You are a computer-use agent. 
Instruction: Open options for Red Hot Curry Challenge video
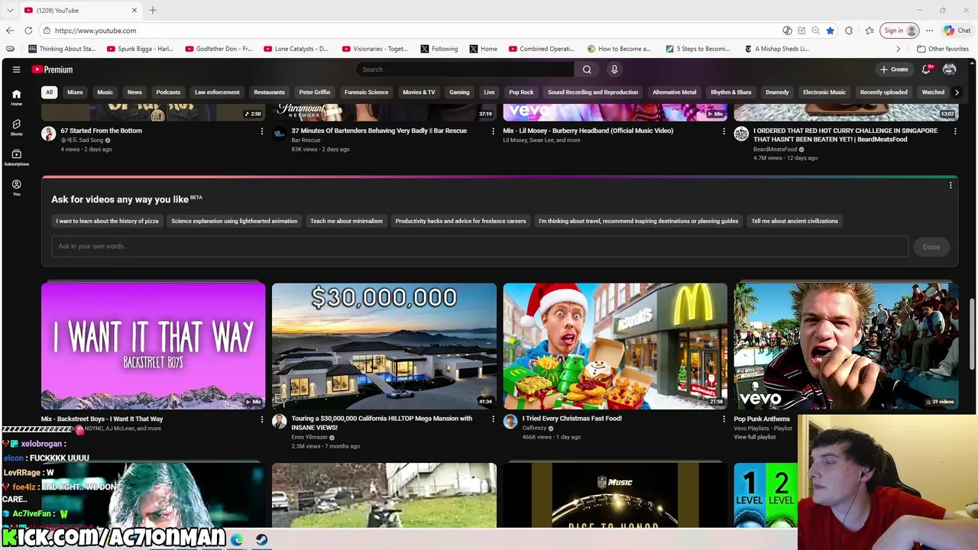tap(955, 131)
